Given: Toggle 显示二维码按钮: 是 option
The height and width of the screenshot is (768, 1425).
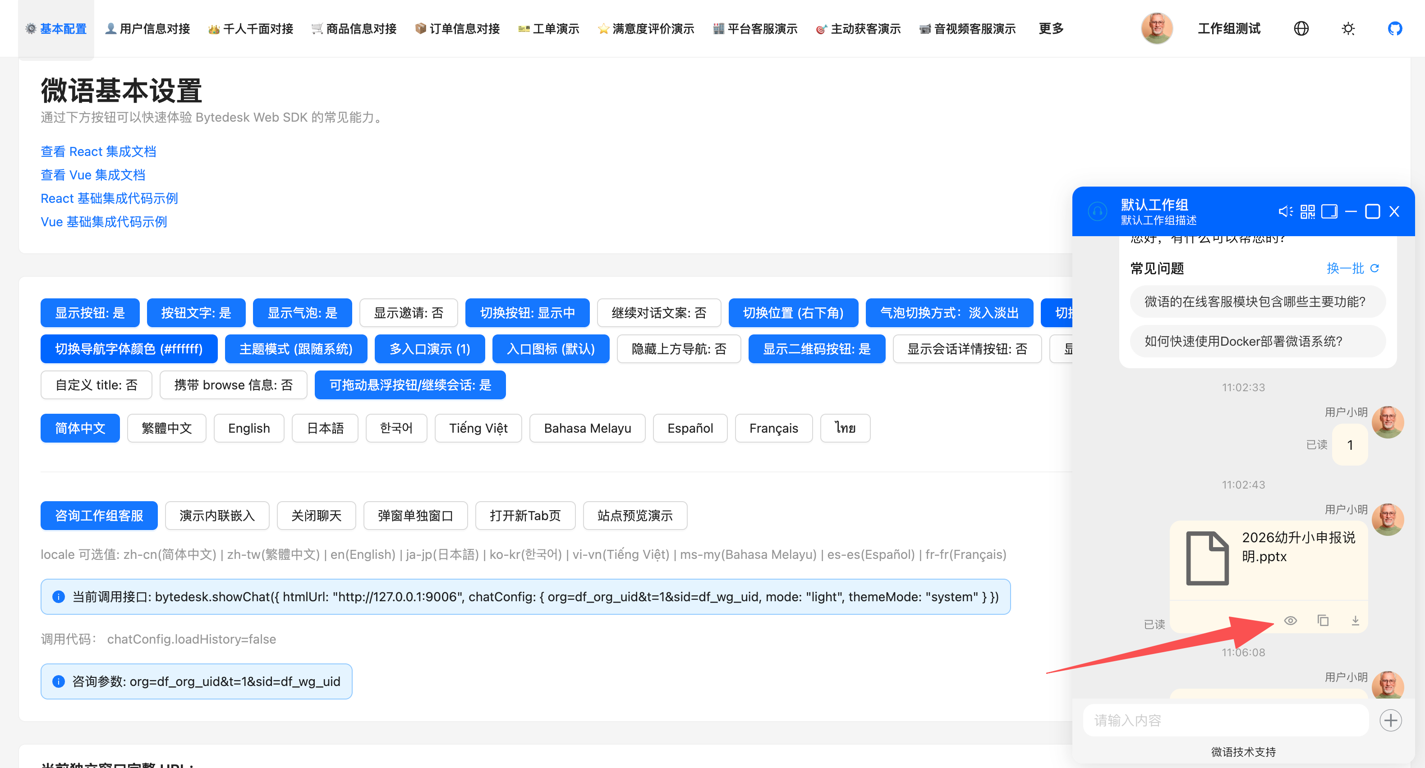Looking at the screenshot, I should pyautogui.click(x=817, y=349).
